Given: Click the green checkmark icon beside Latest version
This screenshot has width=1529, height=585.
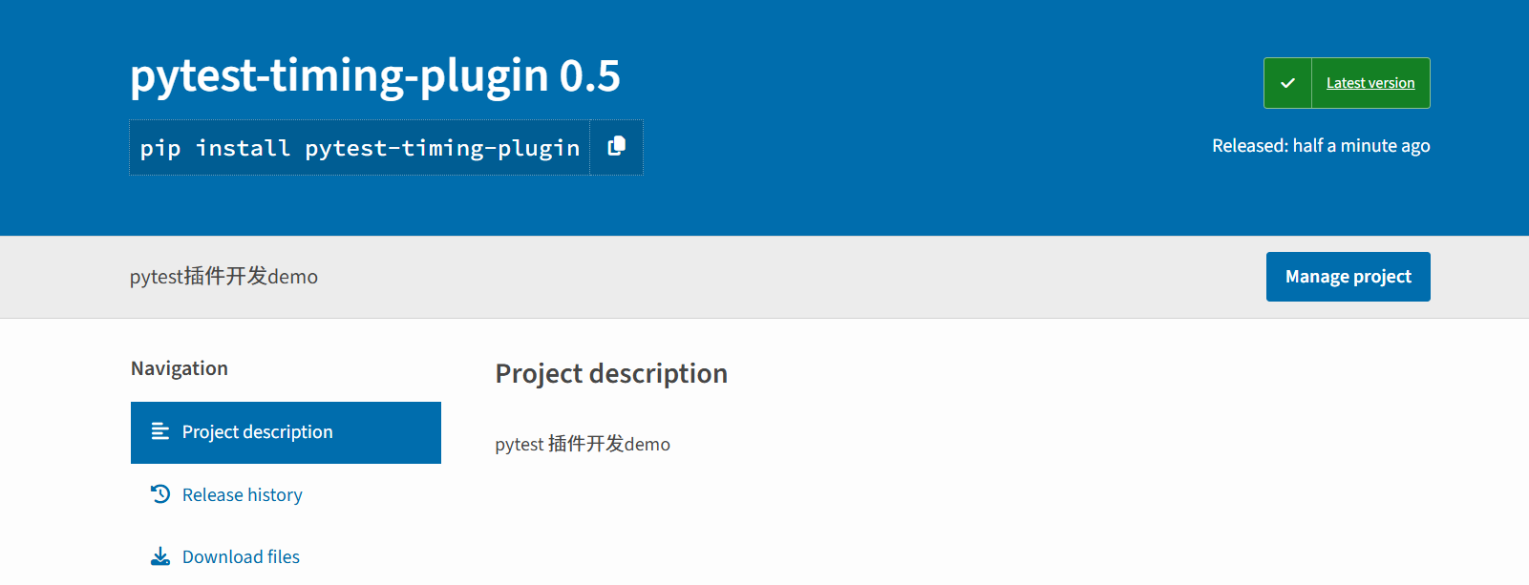Looking at the screenshot, I should tap(1287, 83).
